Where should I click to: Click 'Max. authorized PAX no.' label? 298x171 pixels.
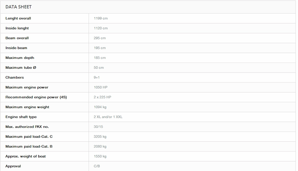[x=28, y=127]
